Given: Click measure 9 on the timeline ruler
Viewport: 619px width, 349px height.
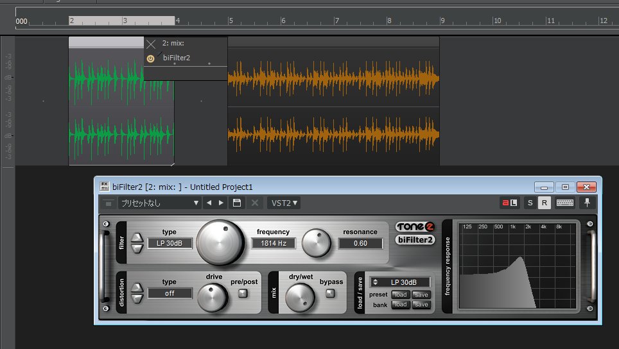Looking at the screenshot, I should pos(442,21).
